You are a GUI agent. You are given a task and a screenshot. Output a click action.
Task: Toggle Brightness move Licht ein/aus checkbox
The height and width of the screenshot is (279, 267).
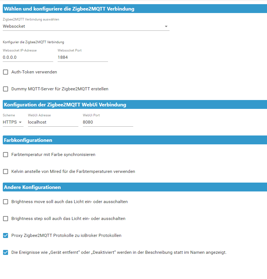pos(6,202)
